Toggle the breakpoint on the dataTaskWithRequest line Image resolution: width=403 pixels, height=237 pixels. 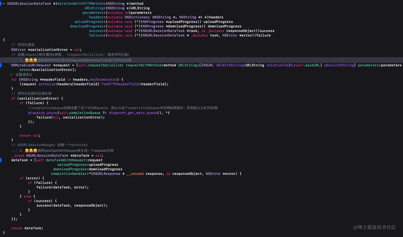click(1, 160)
